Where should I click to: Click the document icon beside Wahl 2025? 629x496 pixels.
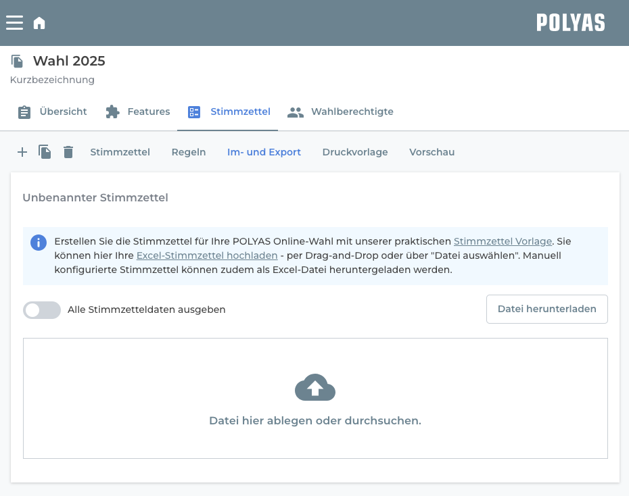tap(17, 61)
